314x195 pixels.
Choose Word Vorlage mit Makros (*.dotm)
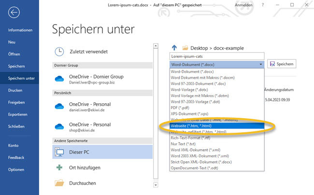(x=217, y=96)
